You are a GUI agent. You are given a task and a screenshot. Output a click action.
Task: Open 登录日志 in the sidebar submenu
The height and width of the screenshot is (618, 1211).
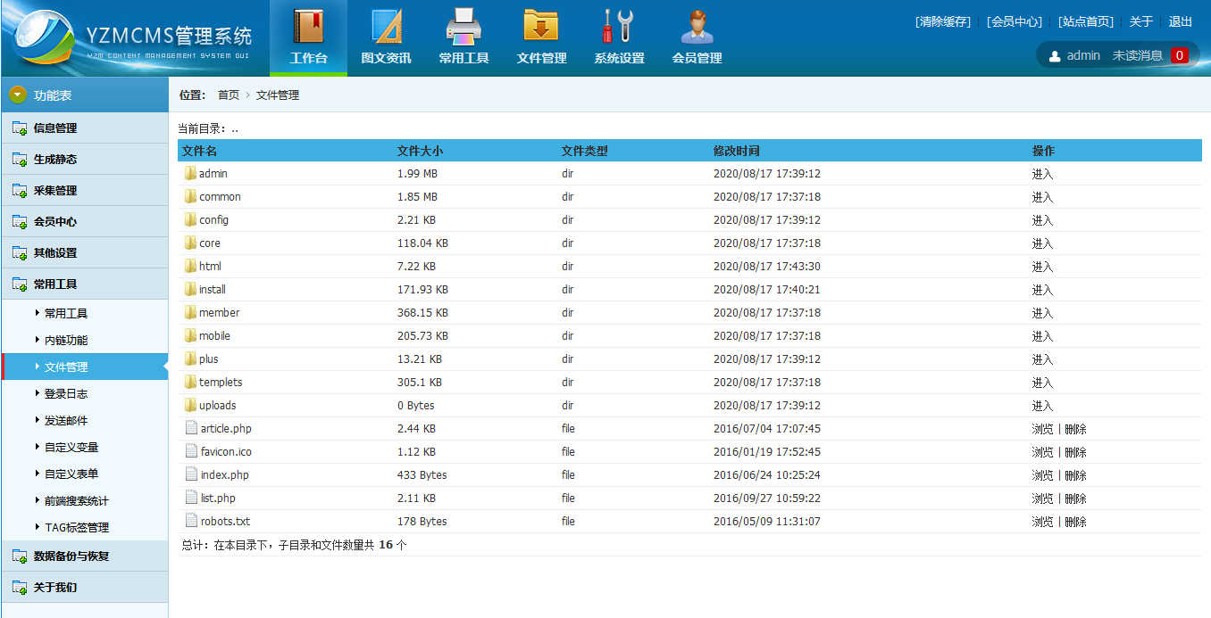click(66, 394)
